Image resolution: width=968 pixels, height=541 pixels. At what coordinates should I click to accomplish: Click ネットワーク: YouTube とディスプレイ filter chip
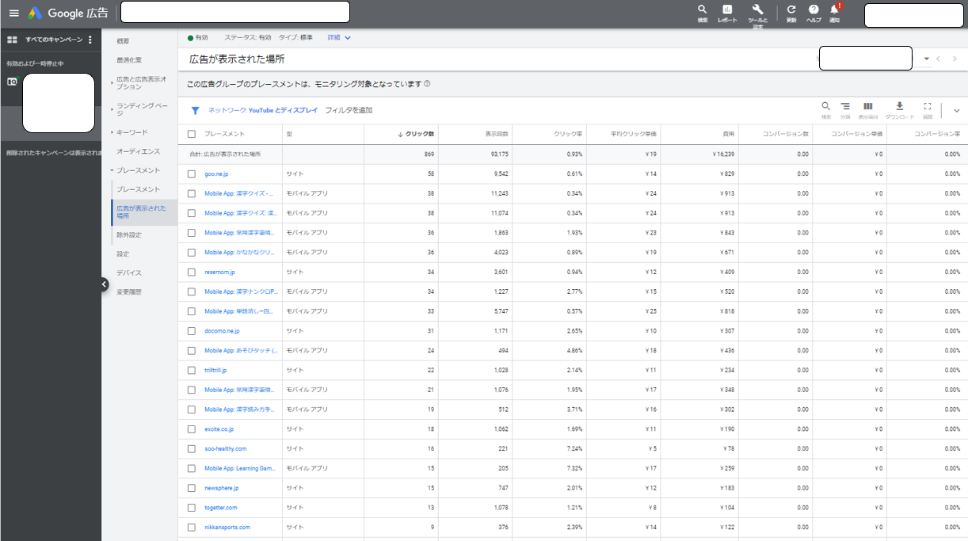click(x=263, y=111)
